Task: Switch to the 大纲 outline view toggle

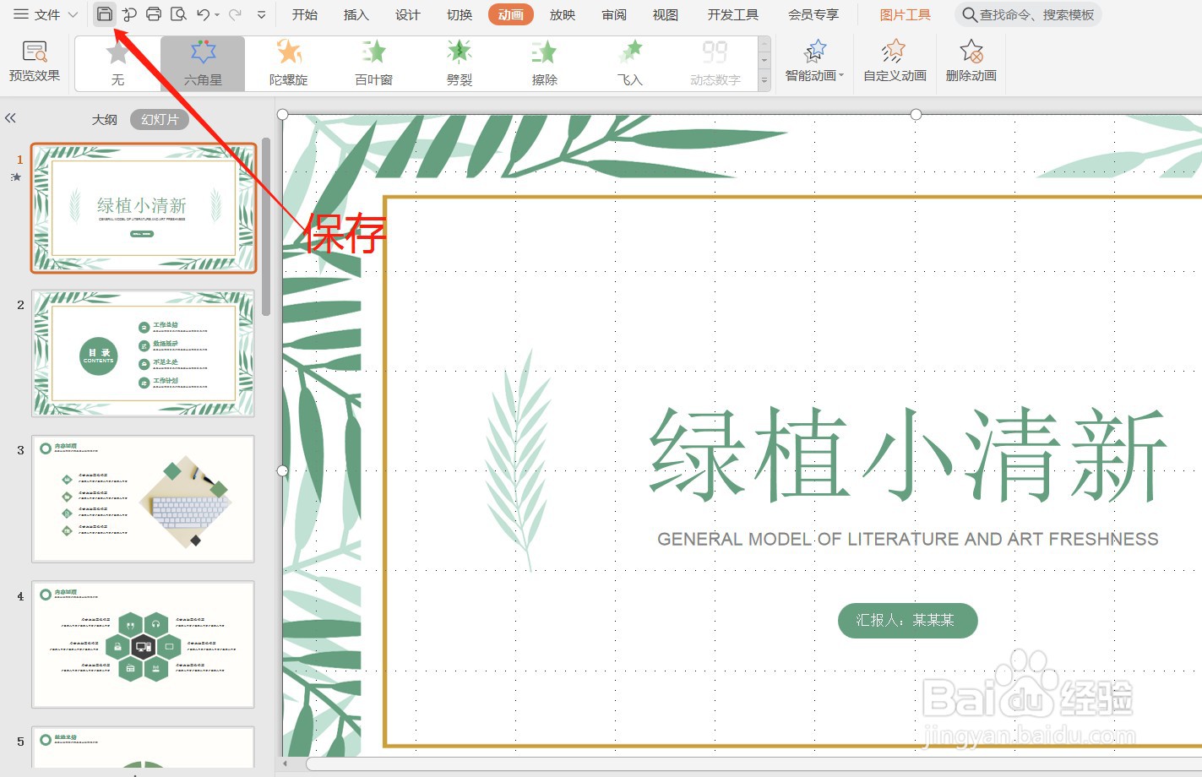Action: click(105, 118)
